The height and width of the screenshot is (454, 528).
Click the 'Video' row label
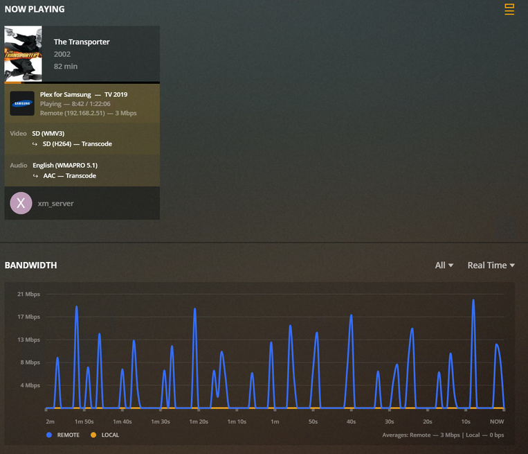[x=18, y=134]
